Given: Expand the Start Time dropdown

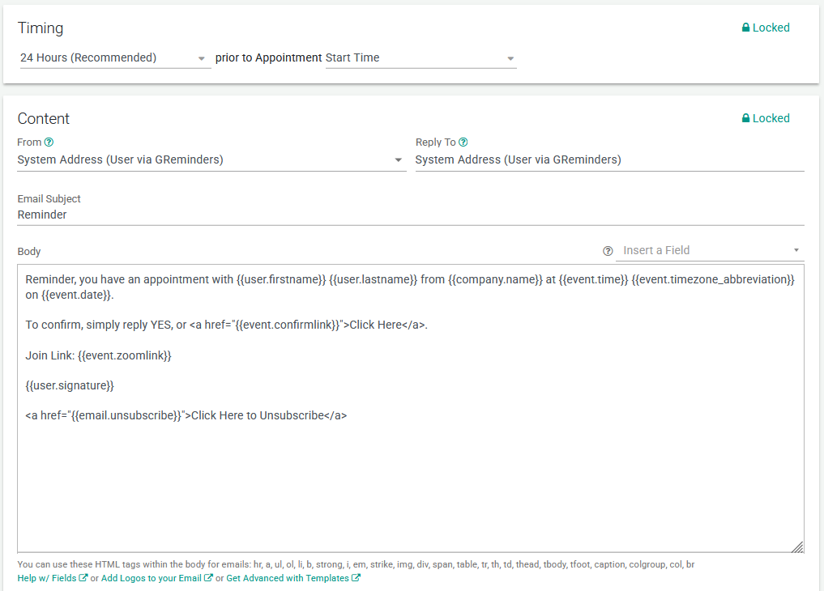Looking at the screenshot, I should pyautogui.click(x=420, y=58).
